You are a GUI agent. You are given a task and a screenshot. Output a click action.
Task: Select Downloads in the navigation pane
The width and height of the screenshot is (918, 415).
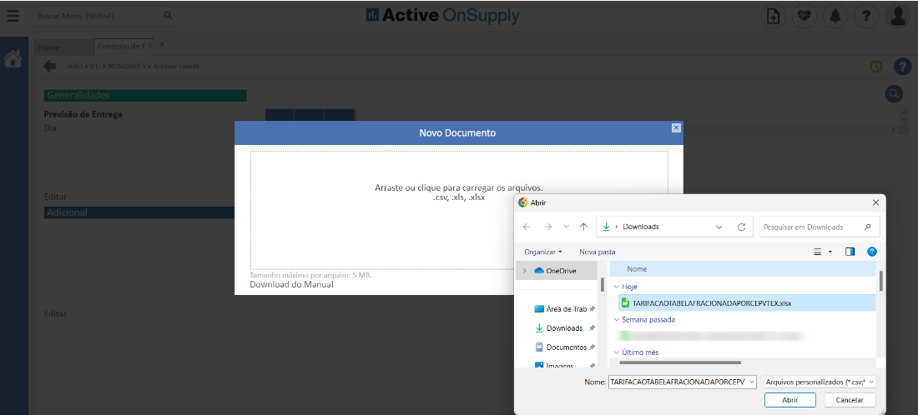pos(564,327)
